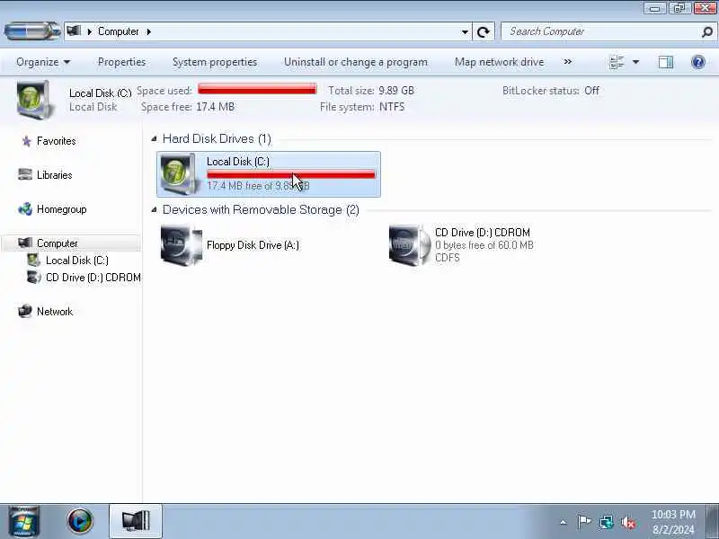The height and width of the screenshot is (539, 719).
Task: Collapse the Hard Disk Drives group
Action: [154, 138]
